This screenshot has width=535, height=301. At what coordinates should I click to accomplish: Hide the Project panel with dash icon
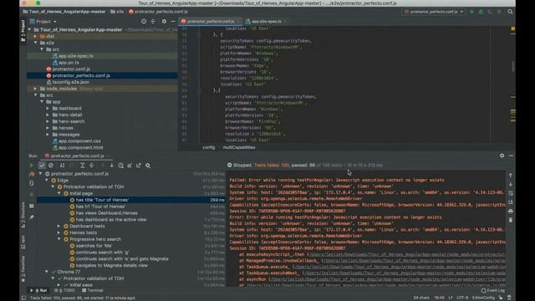tap(173, 22)
